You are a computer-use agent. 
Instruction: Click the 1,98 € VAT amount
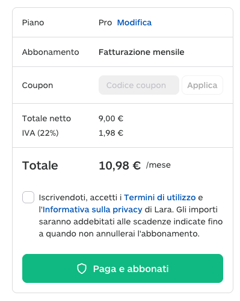click(x=111, y=133)
